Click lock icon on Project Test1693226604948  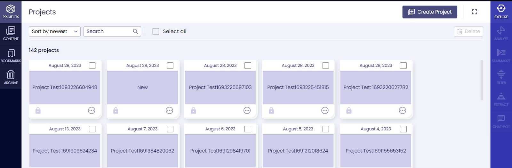(38, 111)
